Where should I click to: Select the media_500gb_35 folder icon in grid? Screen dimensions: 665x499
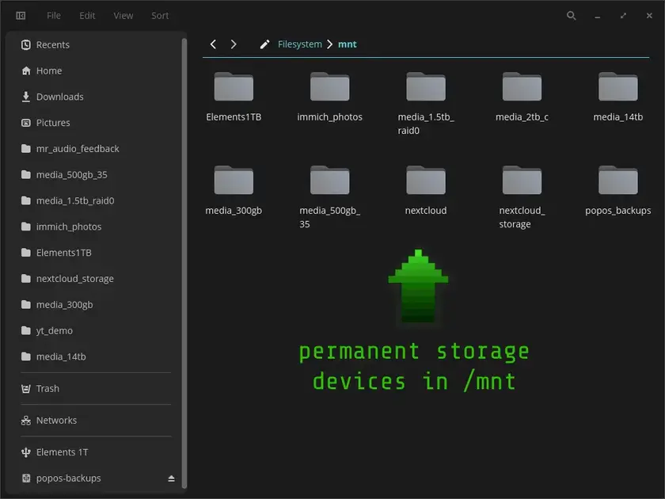click(x=329, y=180)
